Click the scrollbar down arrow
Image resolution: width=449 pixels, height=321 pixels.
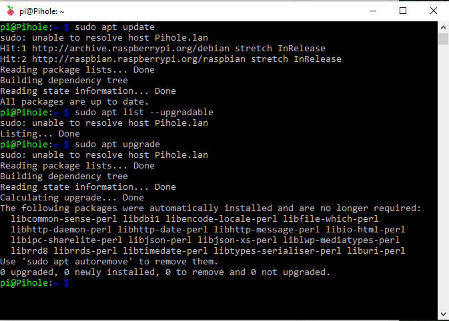click(443, 314)
